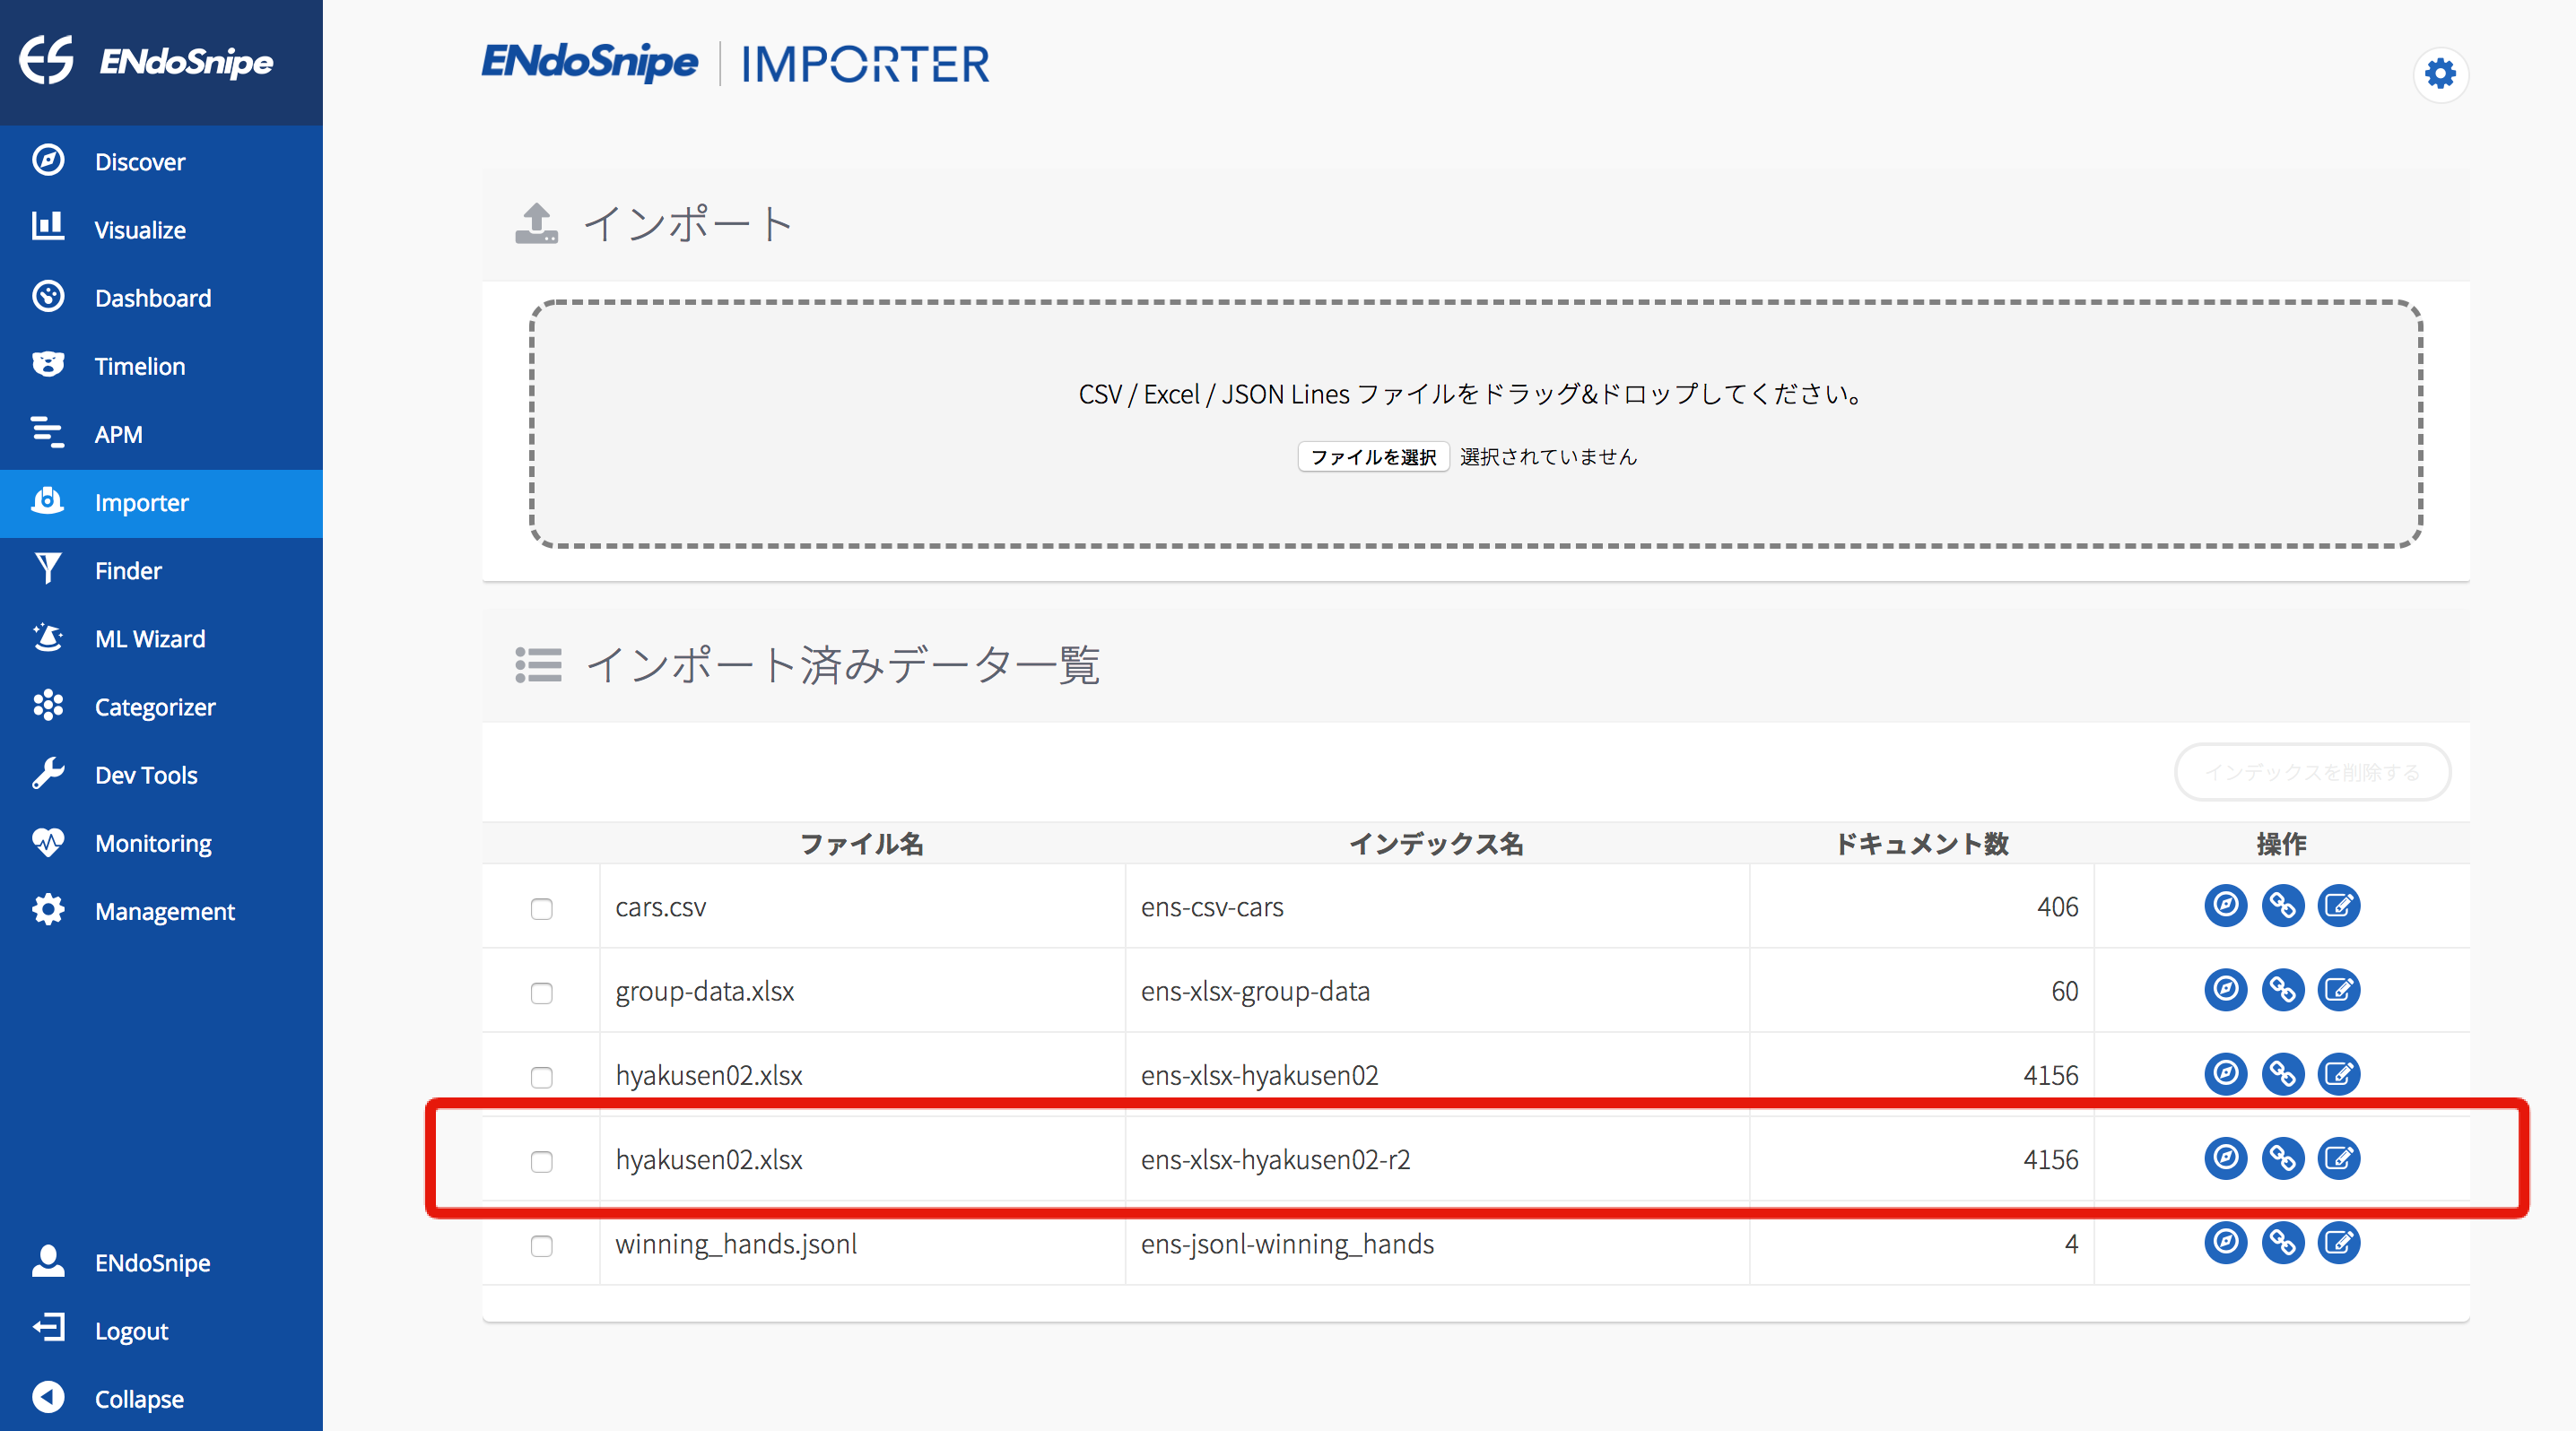Click compass icon for winning_hands.jsonl row
The image size is (2576, 1431).
pos(2225,1242)
